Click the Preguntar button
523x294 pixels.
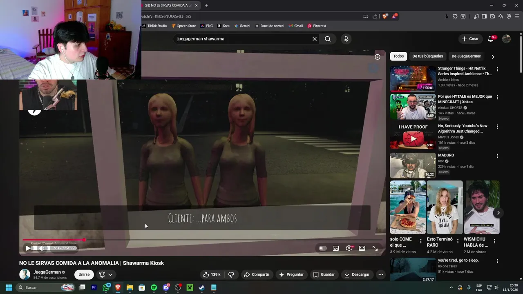coord(291,274)
